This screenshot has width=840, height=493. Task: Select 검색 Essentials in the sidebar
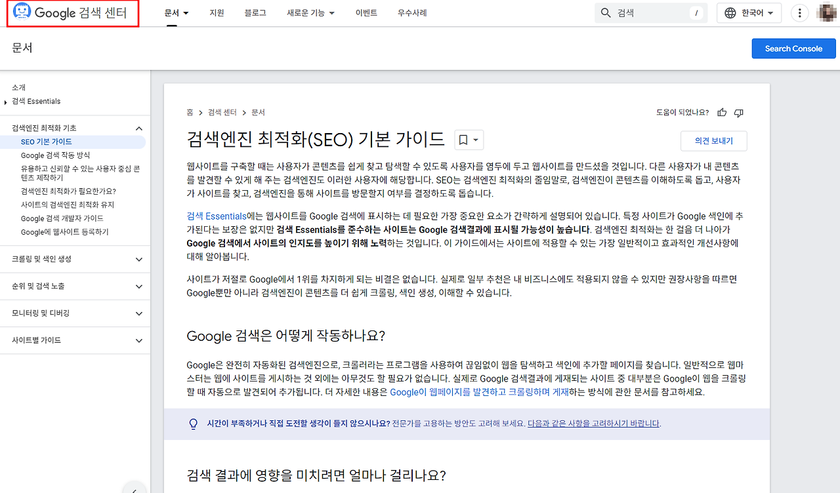[x=36, y=101]
